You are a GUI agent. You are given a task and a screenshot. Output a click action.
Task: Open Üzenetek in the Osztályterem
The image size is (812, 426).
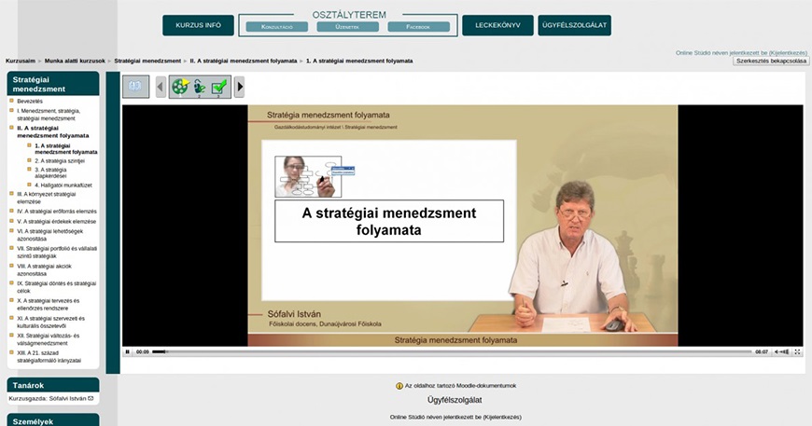click(347, 27)
